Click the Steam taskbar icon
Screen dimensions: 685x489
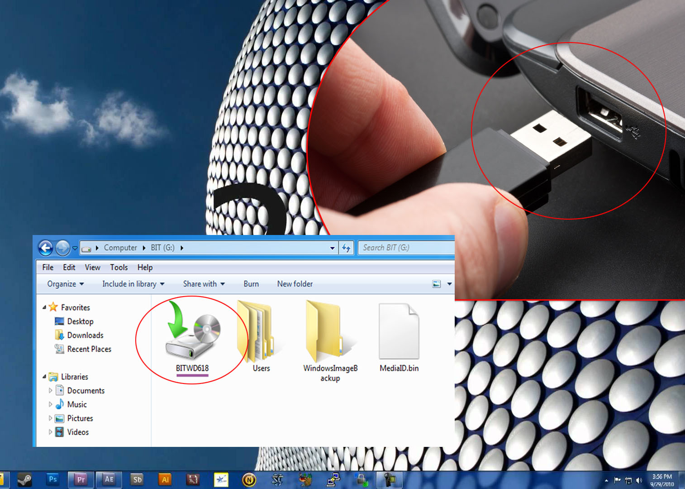click(x=24, y=479)
